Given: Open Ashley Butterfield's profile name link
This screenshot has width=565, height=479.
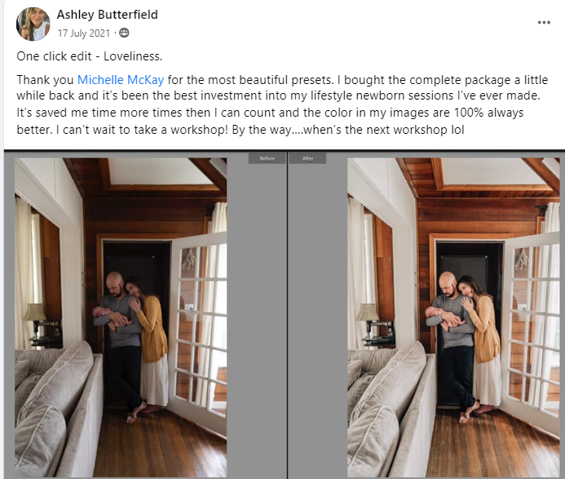Looking at the screenshot, I should point(108,15).
